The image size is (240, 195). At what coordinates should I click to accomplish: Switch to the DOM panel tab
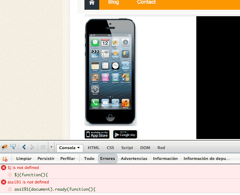(145, 148)
